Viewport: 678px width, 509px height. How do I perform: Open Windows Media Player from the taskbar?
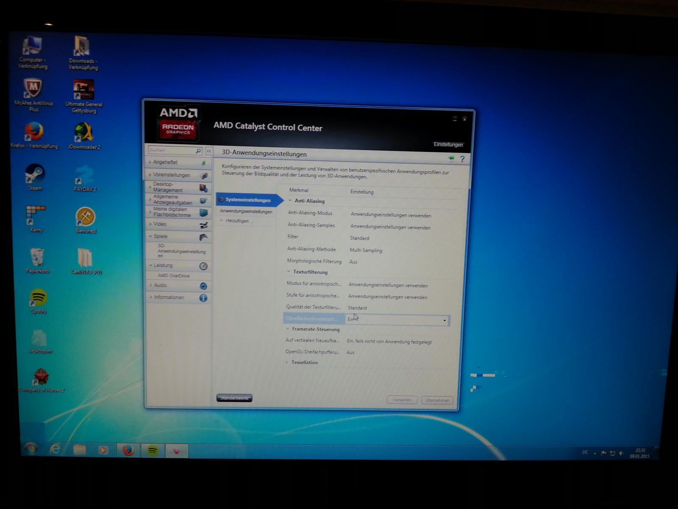[103, 450]
